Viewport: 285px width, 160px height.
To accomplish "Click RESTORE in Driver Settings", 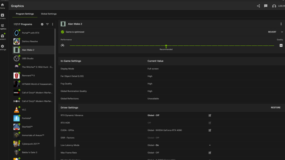I will tap(276, 108).
